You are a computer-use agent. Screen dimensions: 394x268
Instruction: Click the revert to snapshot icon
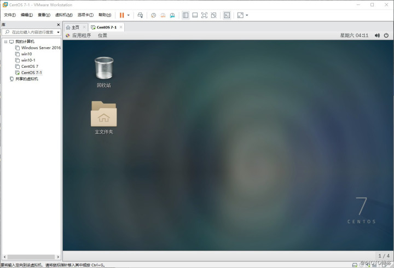163,15
